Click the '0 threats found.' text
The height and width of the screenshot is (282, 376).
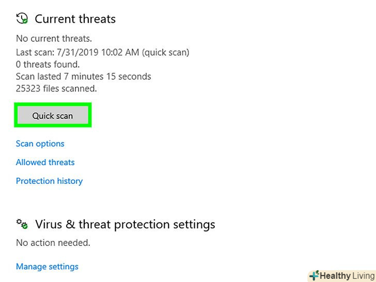pyautogui.click(x=48, y=65)
